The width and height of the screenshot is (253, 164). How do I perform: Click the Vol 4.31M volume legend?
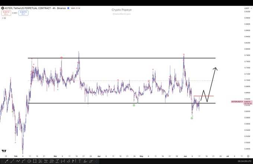[76, 8]
